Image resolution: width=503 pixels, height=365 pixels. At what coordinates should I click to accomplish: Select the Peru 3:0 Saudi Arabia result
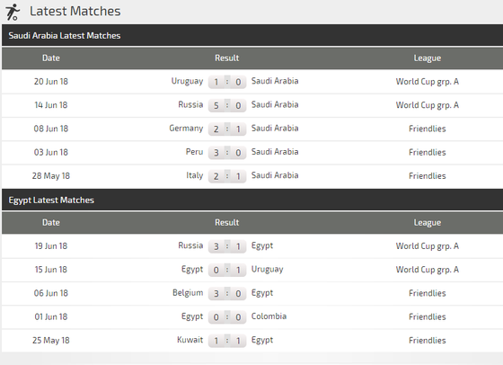pyautogui.click(x=227, y=153)
